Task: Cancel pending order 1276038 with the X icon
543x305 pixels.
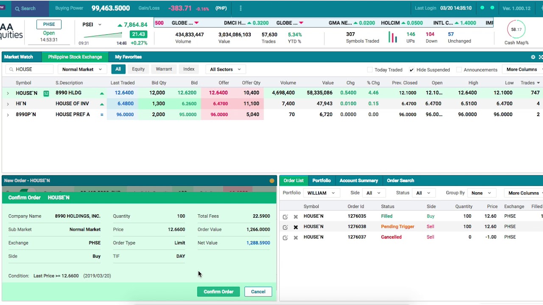Action: [x=296, y=227]
